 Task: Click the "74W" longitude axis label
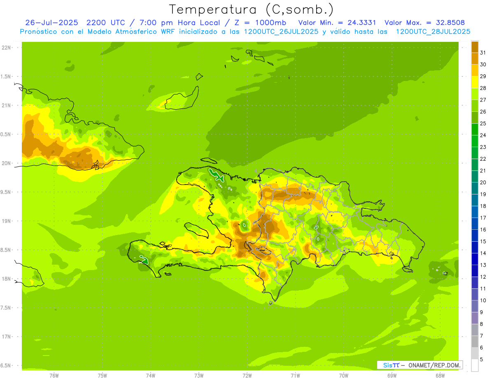pos(151,375)
